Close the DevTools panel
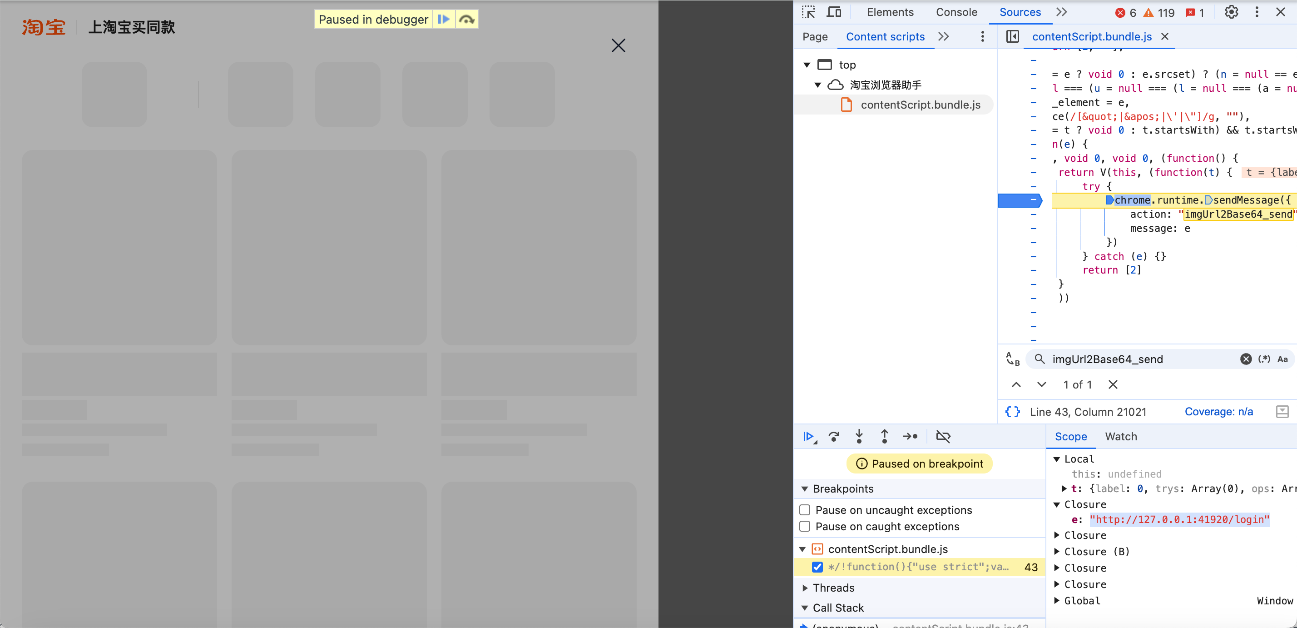The image size is (1297, 628). tap(1280, 12)
